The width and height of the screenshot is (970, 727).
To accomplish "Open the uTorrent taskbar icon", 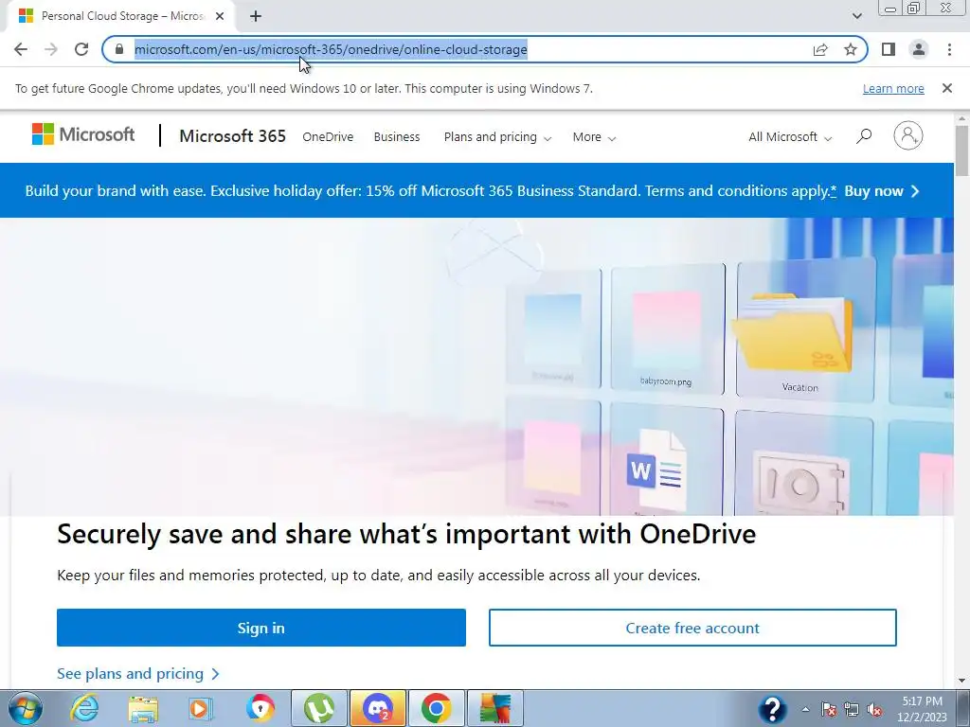I will 319,708.
